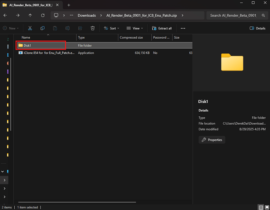Switch to large thumbnails view in status bar

[267, 207]
